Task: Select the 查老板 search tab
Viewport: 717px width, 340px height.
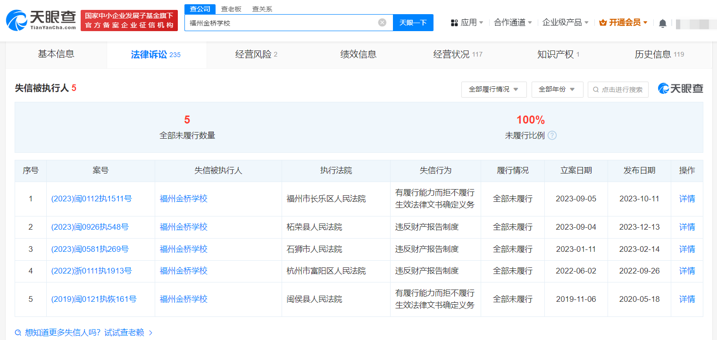Action: tap(231, 9)
